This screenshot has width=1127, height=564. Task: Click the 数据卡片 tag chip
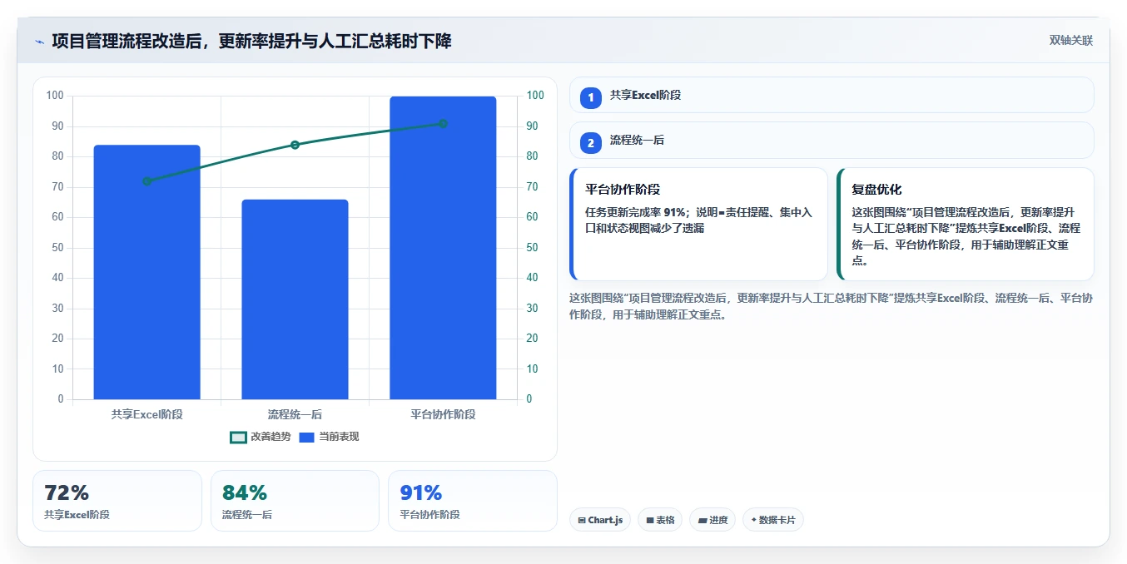773,520
